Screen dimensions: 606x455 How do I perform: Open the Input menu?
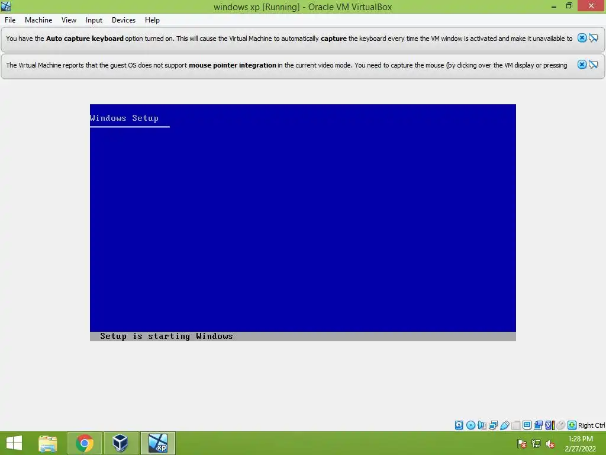click(94, 20)
